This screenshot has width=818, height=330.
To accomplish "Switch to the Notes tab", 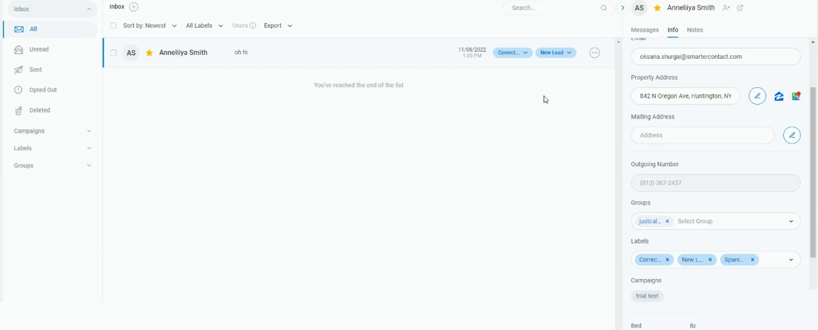I will click(695, 30).
